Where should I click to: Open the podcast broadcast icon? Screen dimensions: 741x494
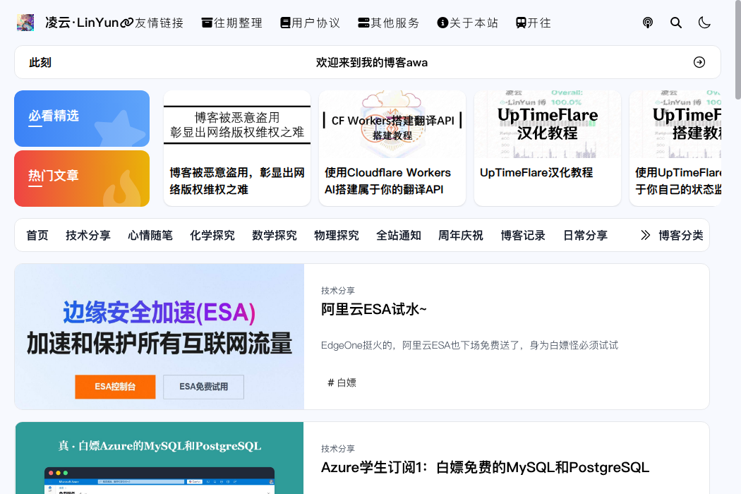coord(648,23)
